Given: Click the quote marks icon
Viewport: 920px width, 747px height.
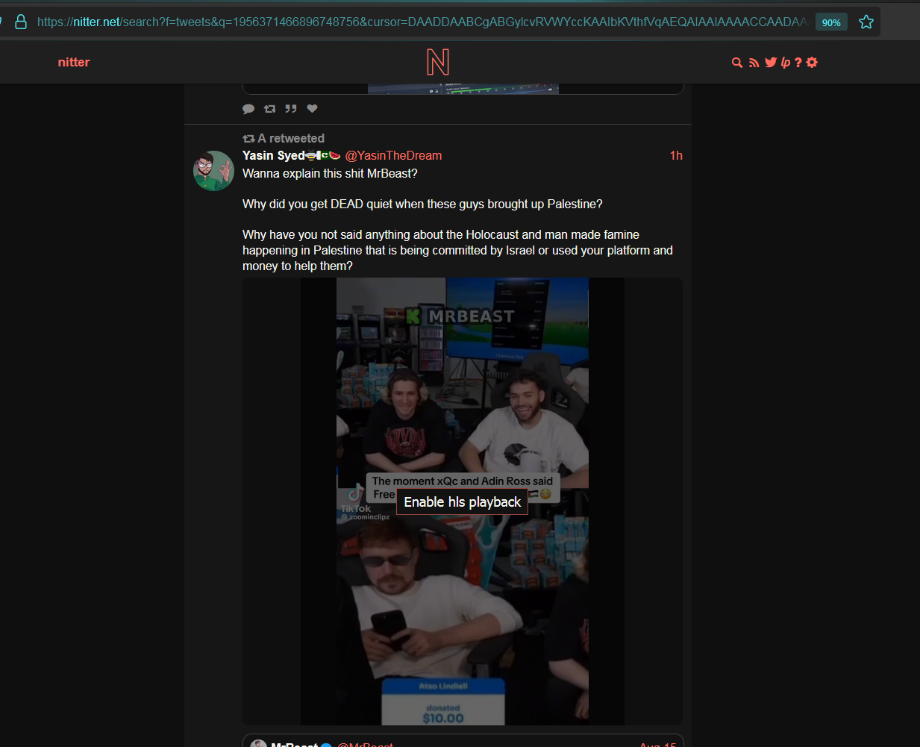Looking at the screenshot, I should point(291,109).
